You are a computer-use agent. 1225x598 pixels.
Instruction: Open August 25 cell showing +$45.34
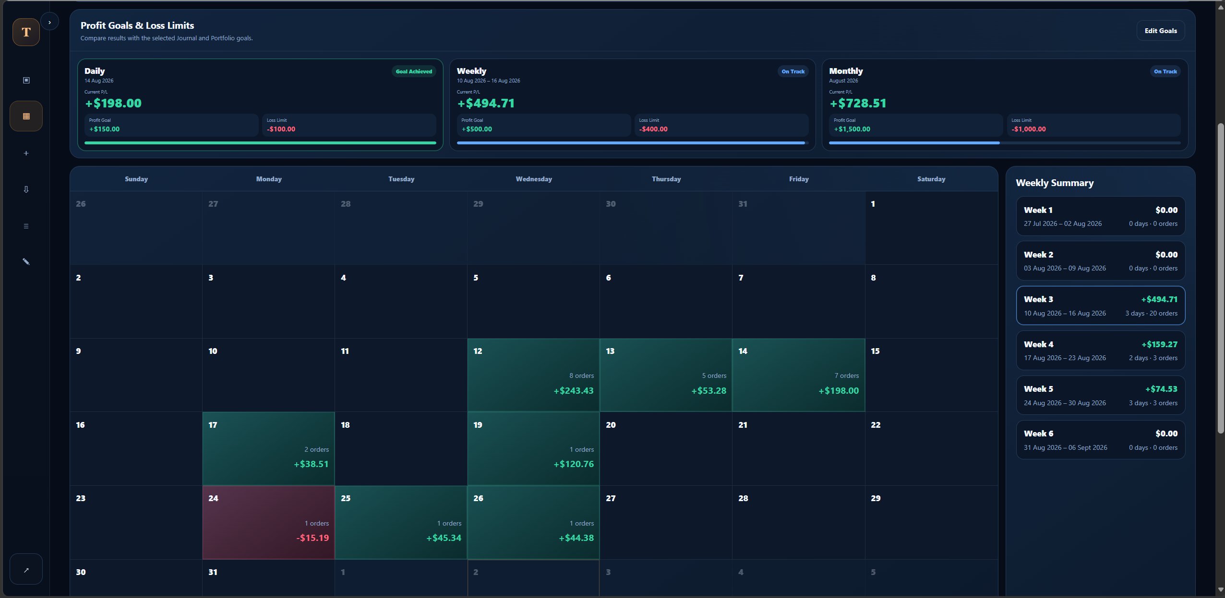click(x=401, y=522)
